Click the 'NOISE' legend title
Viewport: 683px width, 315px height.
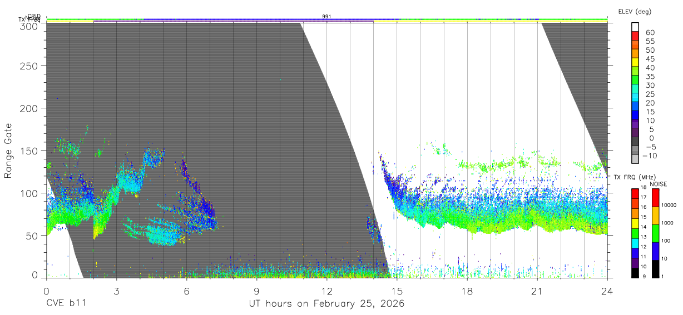[659, 184]
